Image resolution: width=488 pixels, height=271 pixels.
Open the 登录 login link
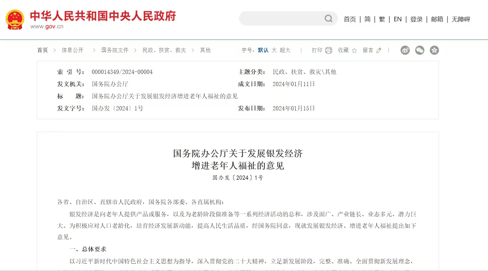click(416, 19)
